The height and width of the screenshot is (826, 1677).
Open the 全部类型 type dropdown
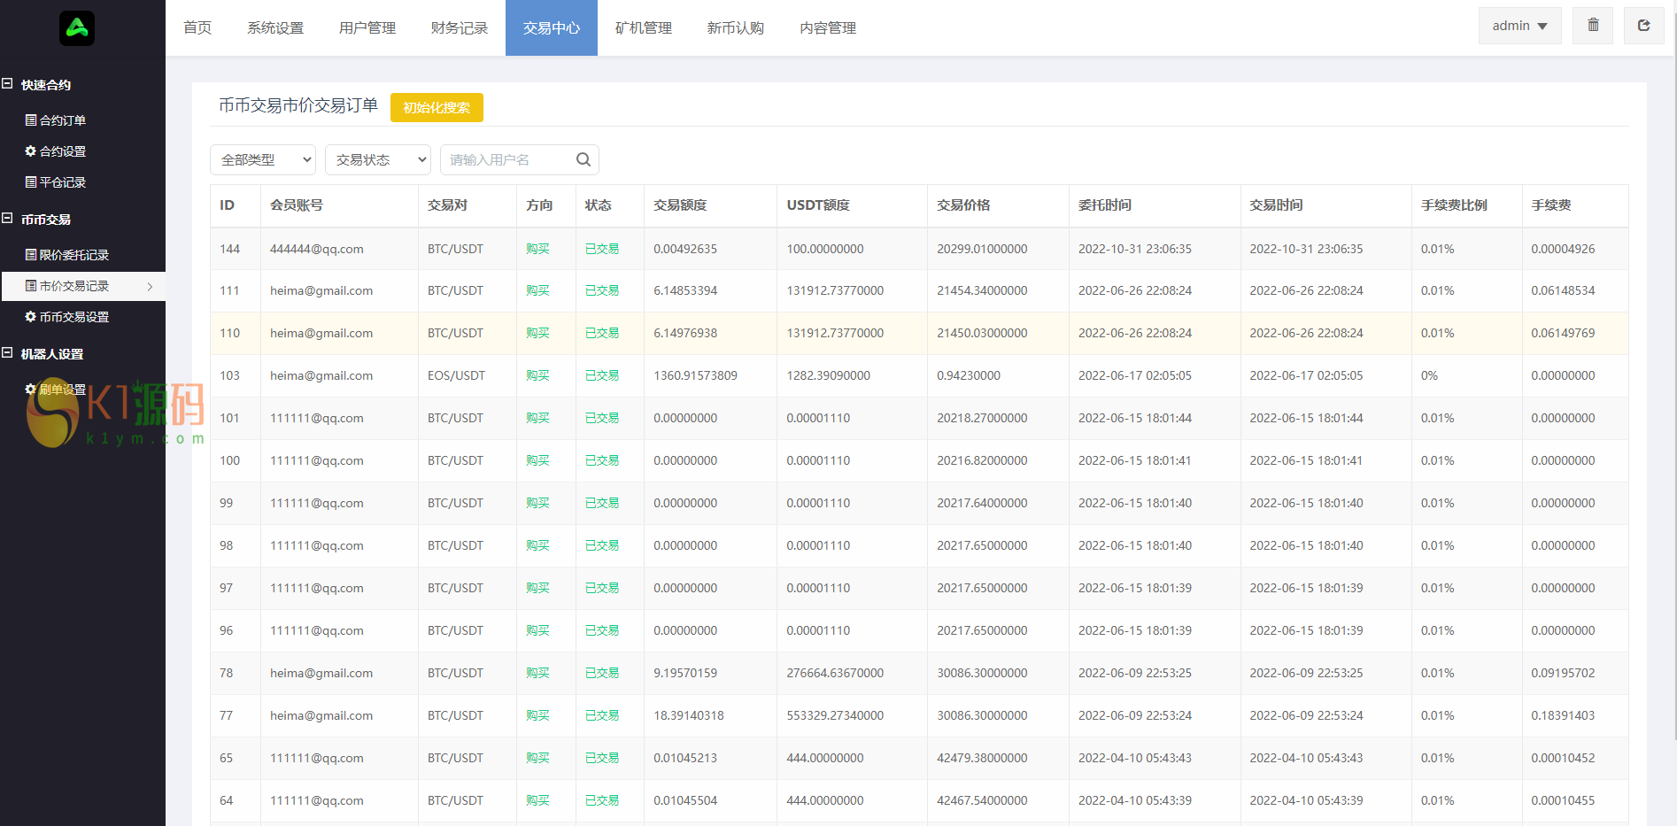264,159
